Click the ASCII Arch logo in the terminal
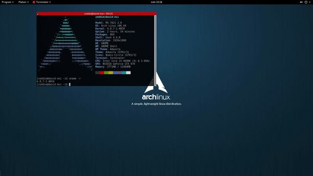 click(66, 44)
